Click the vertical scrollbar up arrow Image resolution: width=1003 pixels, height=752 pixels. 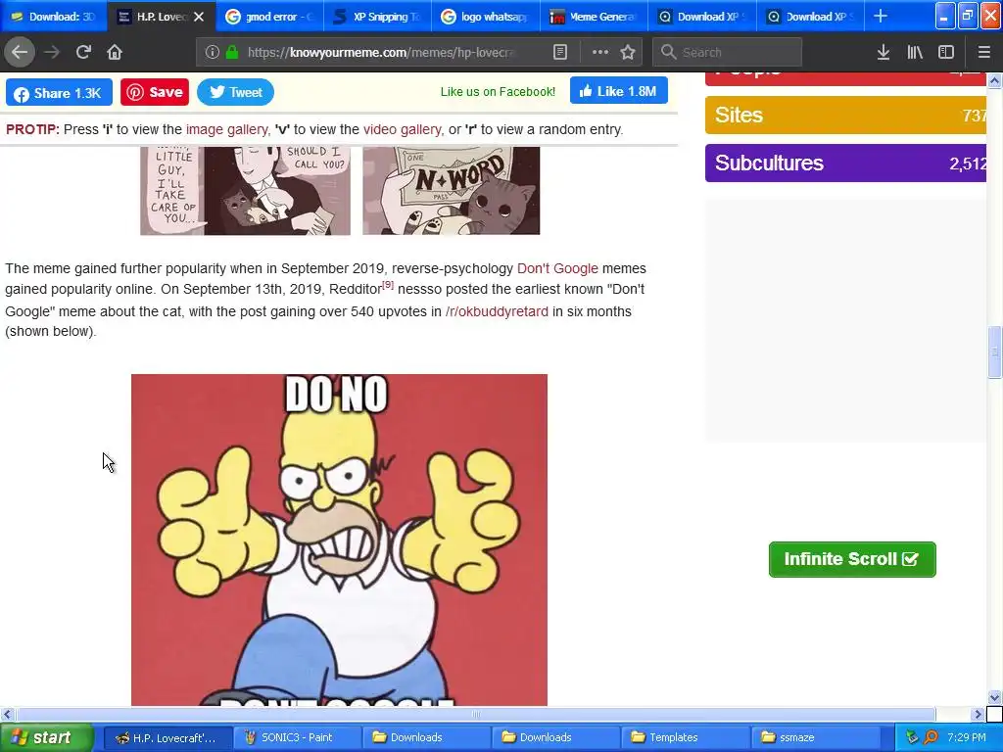pos(994,80)
